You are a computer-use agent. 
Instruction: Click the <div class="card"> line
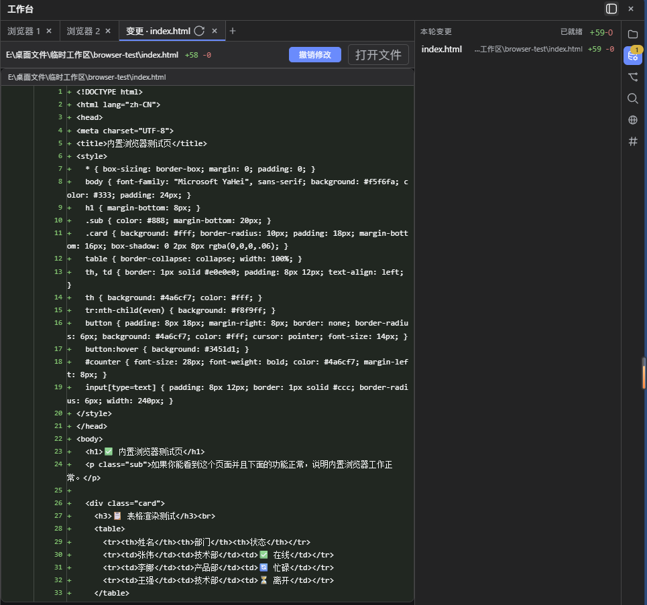(x=125, y=504)
